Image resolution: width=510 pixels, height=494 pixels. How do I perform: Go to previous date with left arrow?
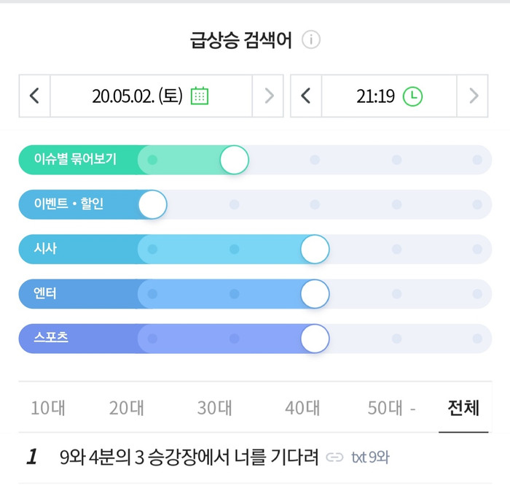pyautogui.click(x=34, y=96)
